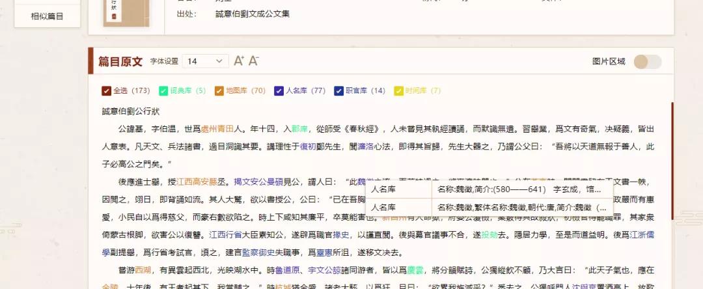Toggle the 地图库 (70) checkbox

[x=219, y=91]
